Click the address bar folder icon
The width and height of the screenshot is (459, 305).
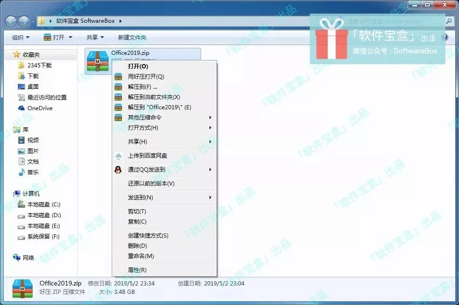coord(42,21)
